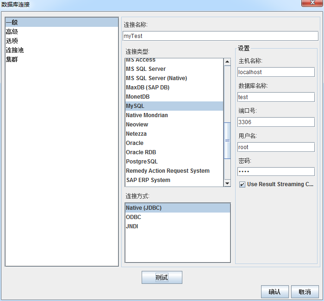Image resolution: width=324 pixels, height=301 pixels.
Task: Select the 一般 category
Action: pos(62,22)
